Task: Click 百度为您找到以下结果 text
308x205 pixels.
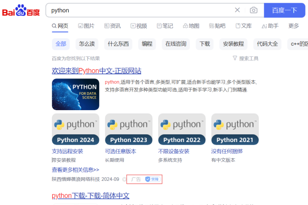Action: [x=75, y=58]
